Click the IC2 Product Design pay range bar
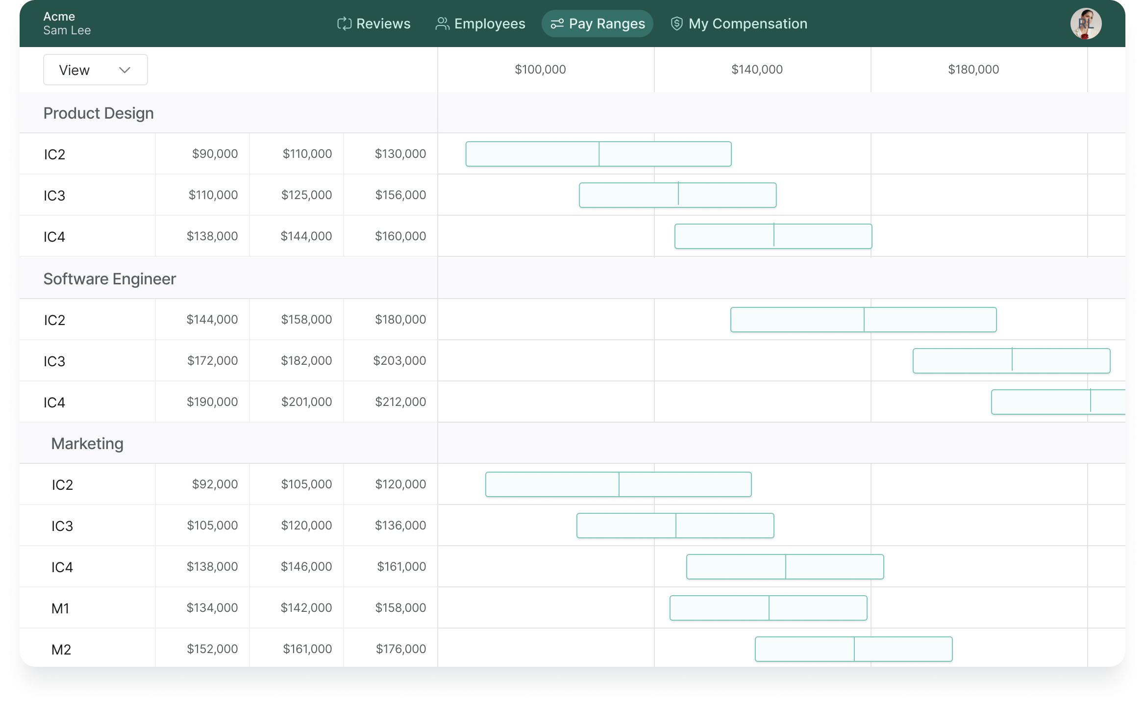The width and height of the screenshot is (1145, 706). click(x=598, y=153)
